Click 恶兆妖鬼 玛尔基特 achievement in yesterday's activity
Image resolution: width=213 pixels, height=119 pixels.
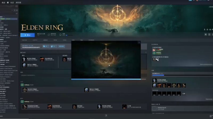pyautogui.click(x=24, y=107)
